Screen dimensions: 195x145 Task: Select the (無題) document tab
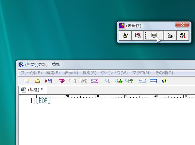point(33,90)
